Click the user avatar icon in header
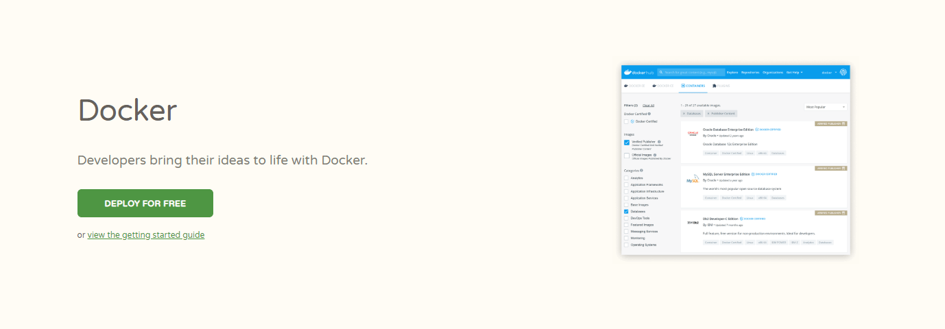945x329 pixels. tap(843, 72)
